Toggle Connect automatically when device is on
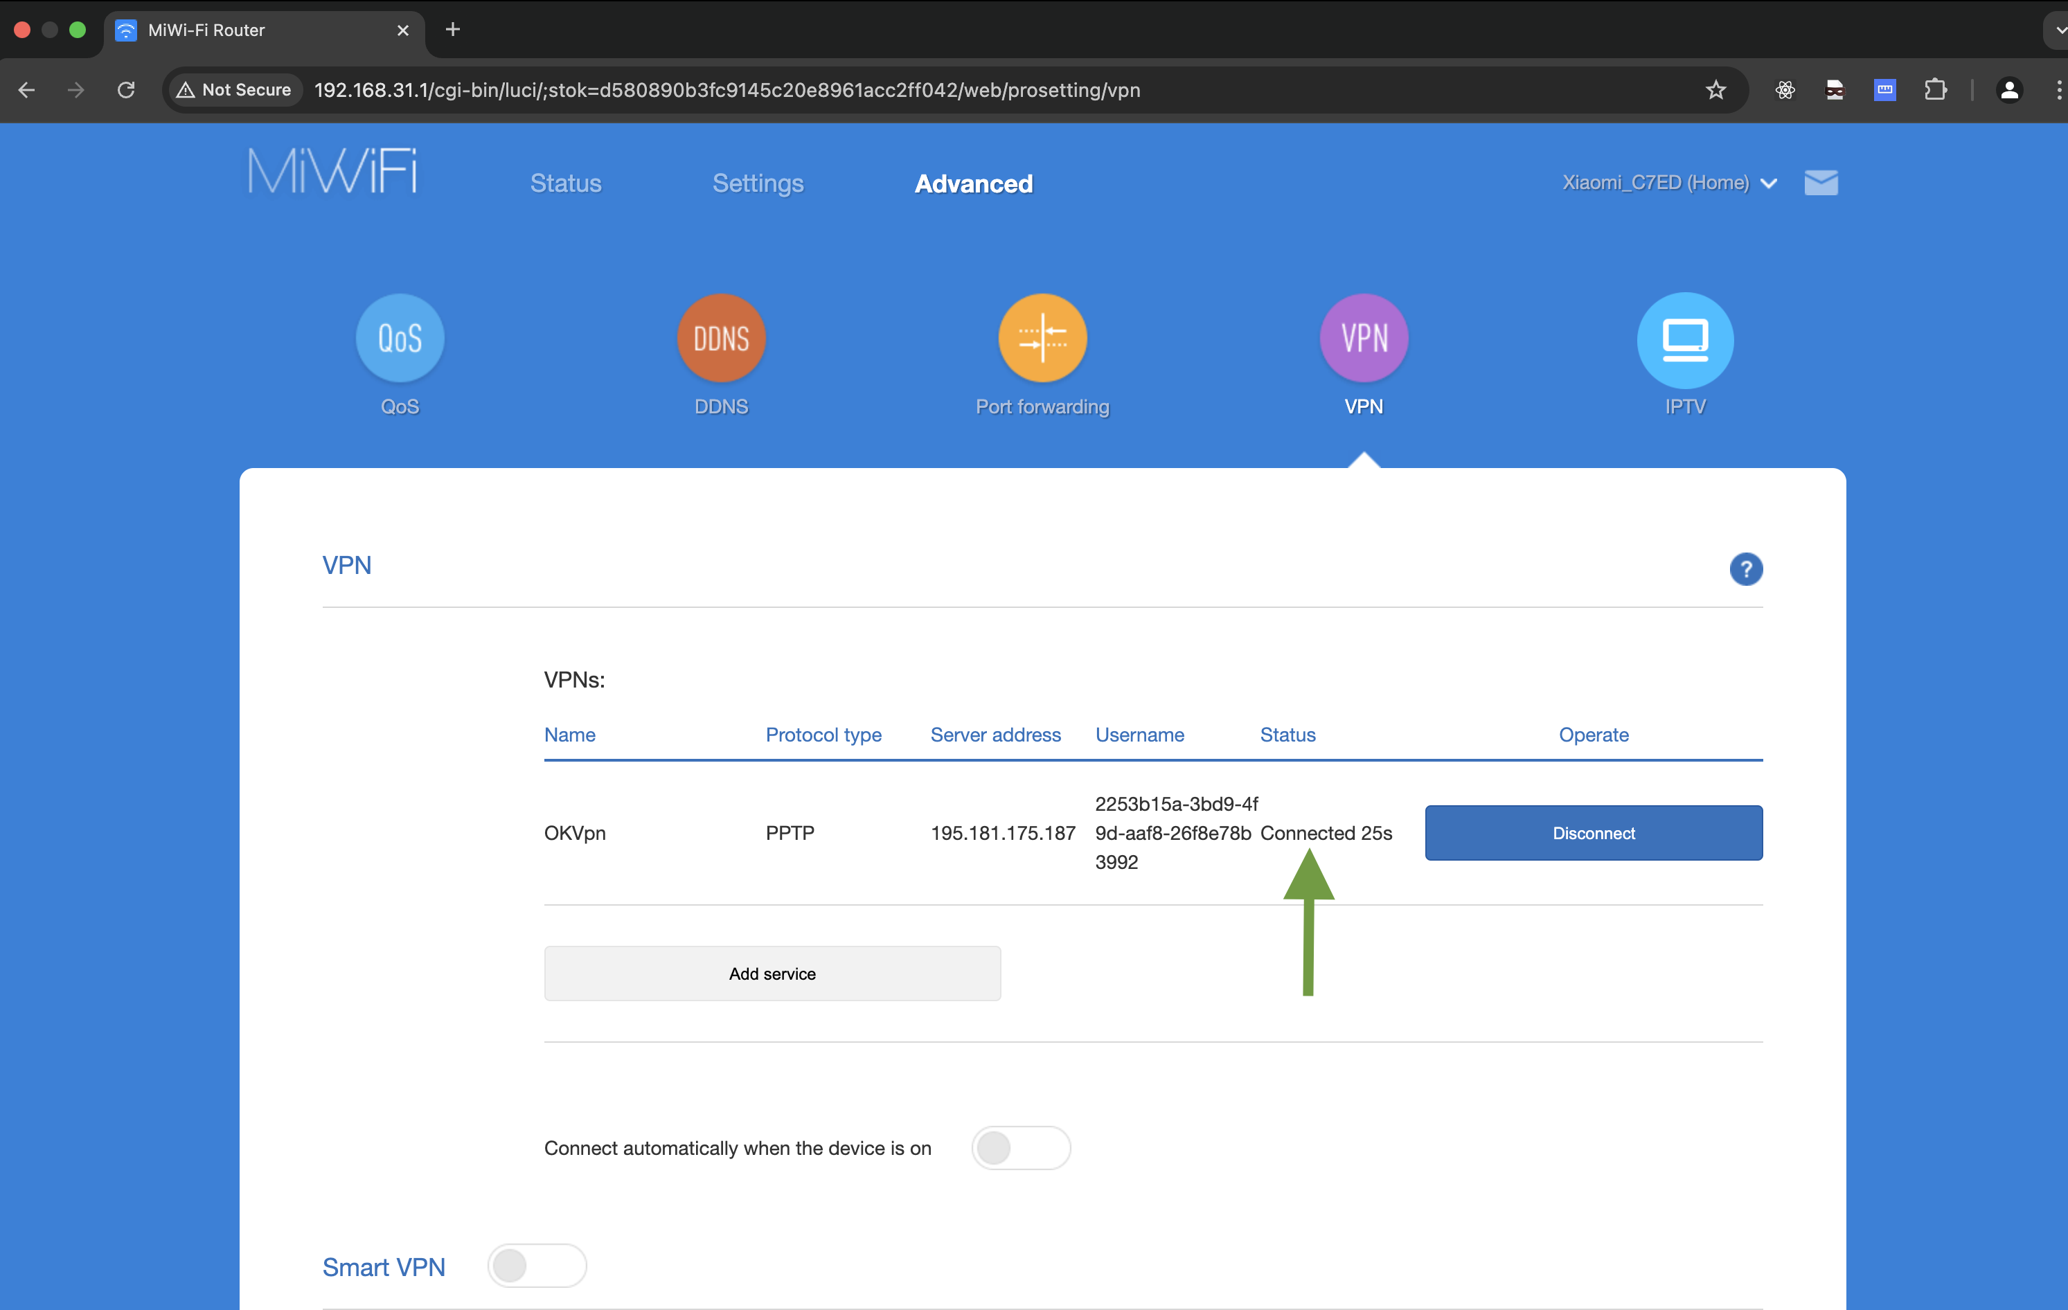This screenshot has width=2068, height=1310. coord(1020,1148)
